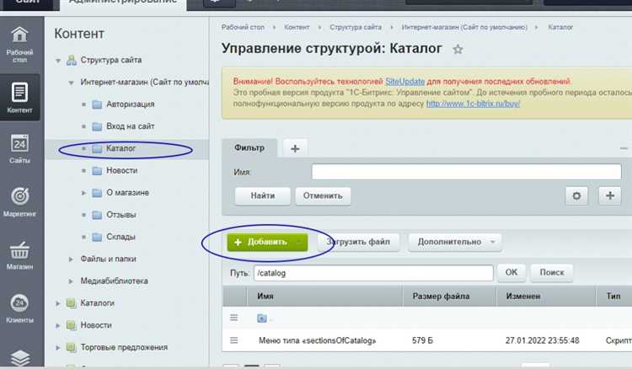
Task: Add page to favorites with star icon
Action: pyautogui.click(x=458, y=50)
